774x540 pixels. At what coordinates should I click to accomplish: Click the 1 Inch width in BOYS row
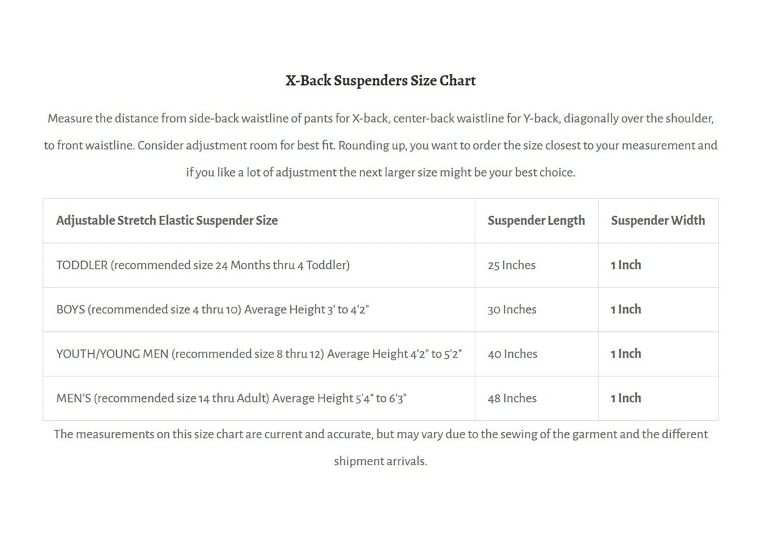[x=626, y=309]
